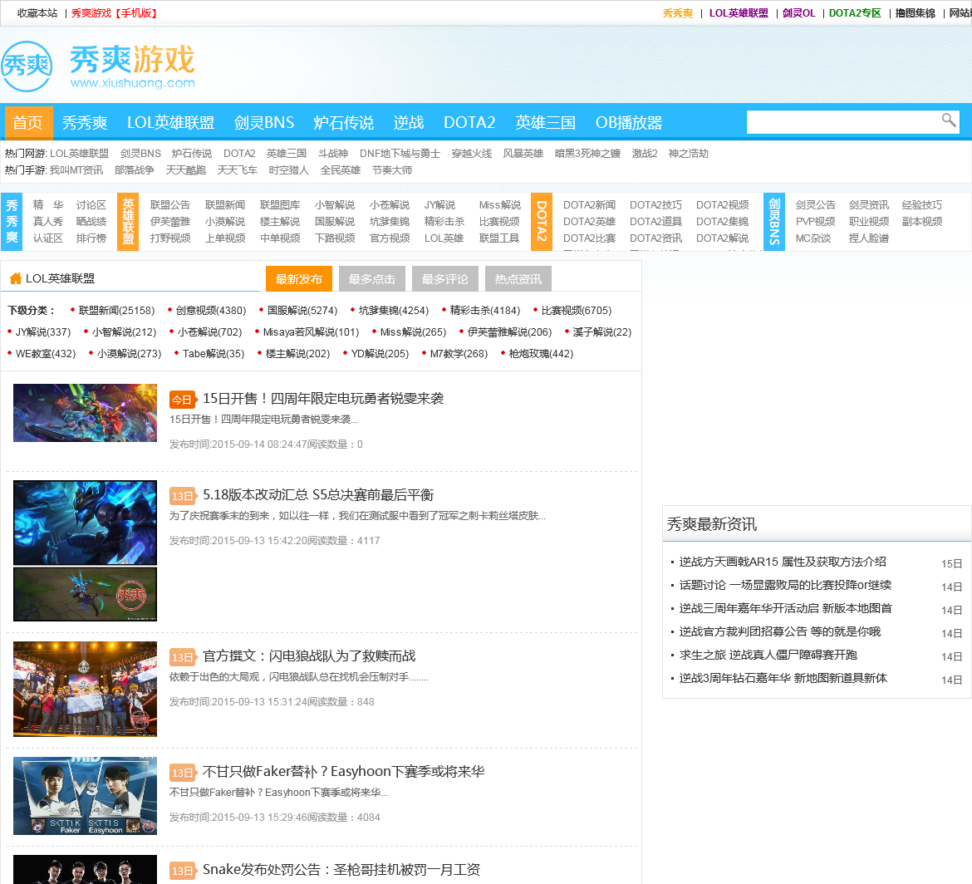Select the 热点资讯 tab

point(518,279)
